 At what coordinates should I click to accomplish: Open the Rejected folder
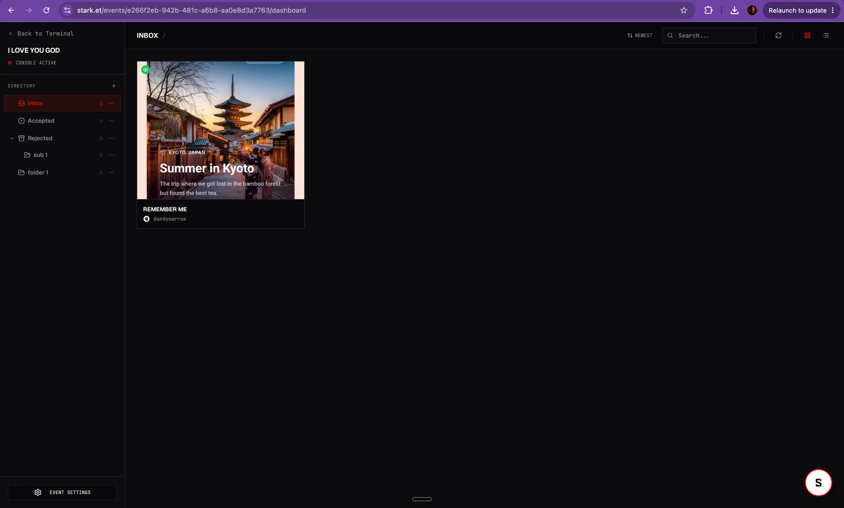(62, 138)
